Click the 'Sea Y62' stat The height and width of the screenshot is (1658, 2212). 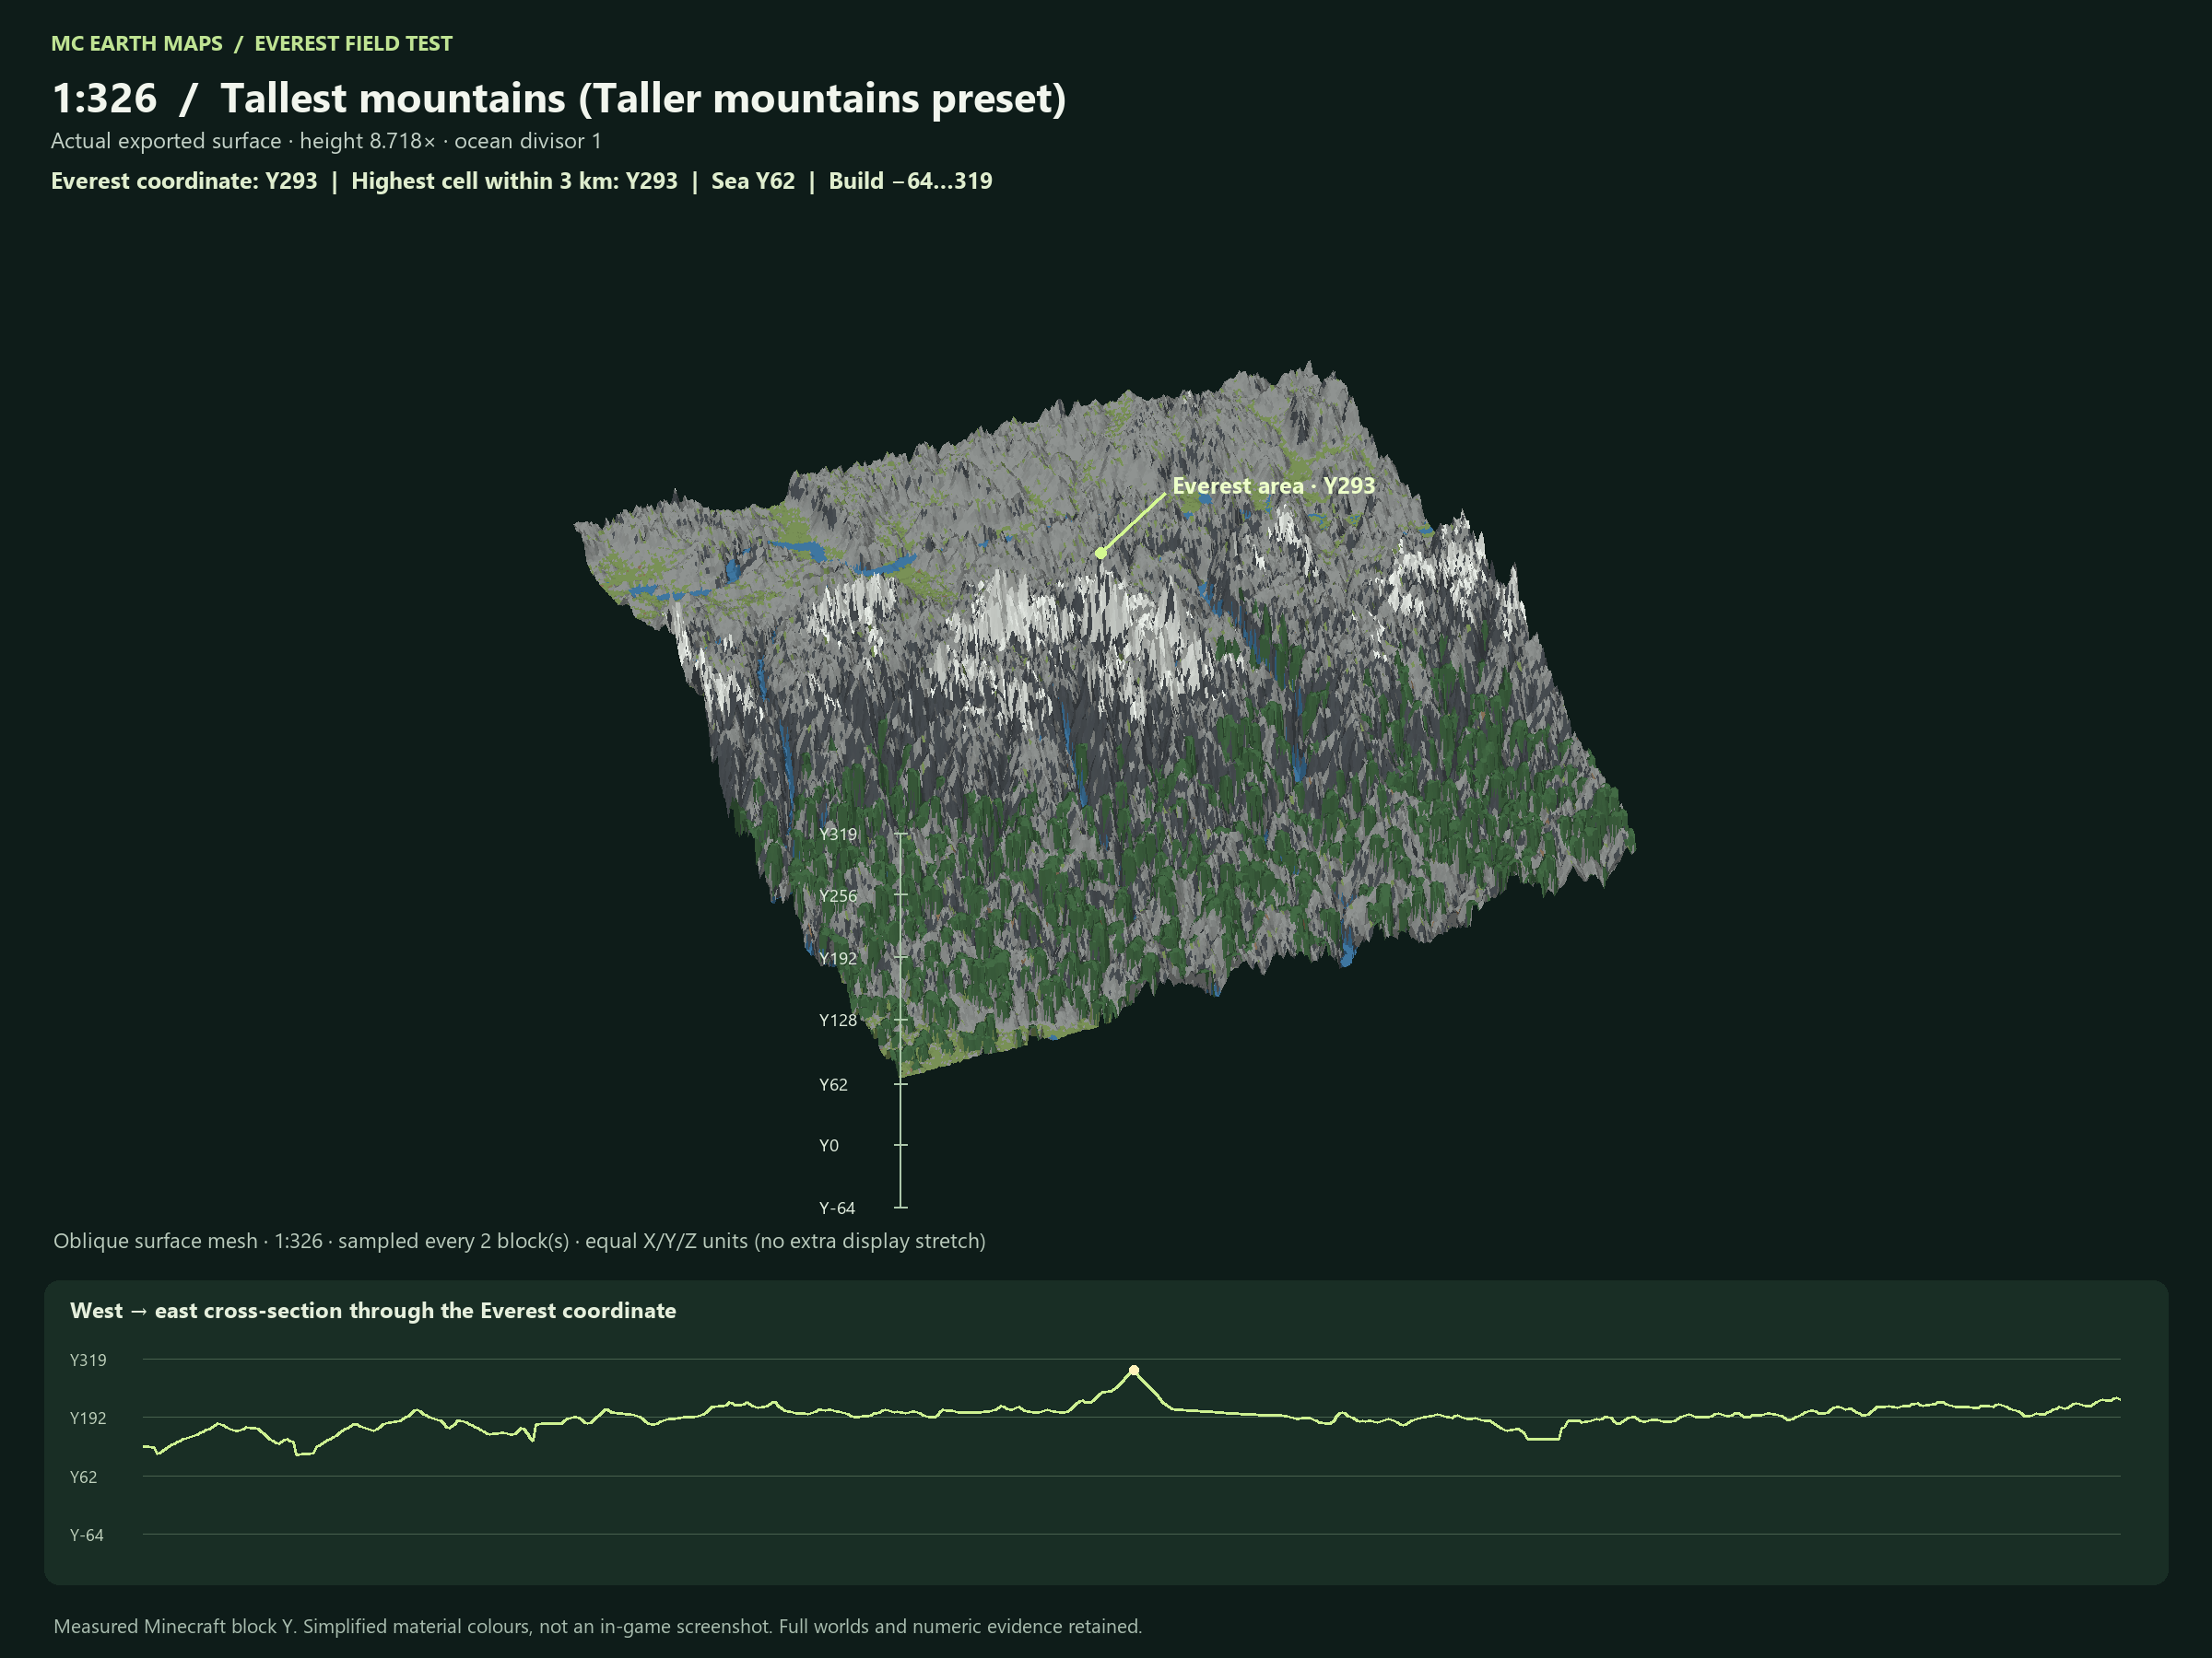pyautogui.click(x=753, y=181)
